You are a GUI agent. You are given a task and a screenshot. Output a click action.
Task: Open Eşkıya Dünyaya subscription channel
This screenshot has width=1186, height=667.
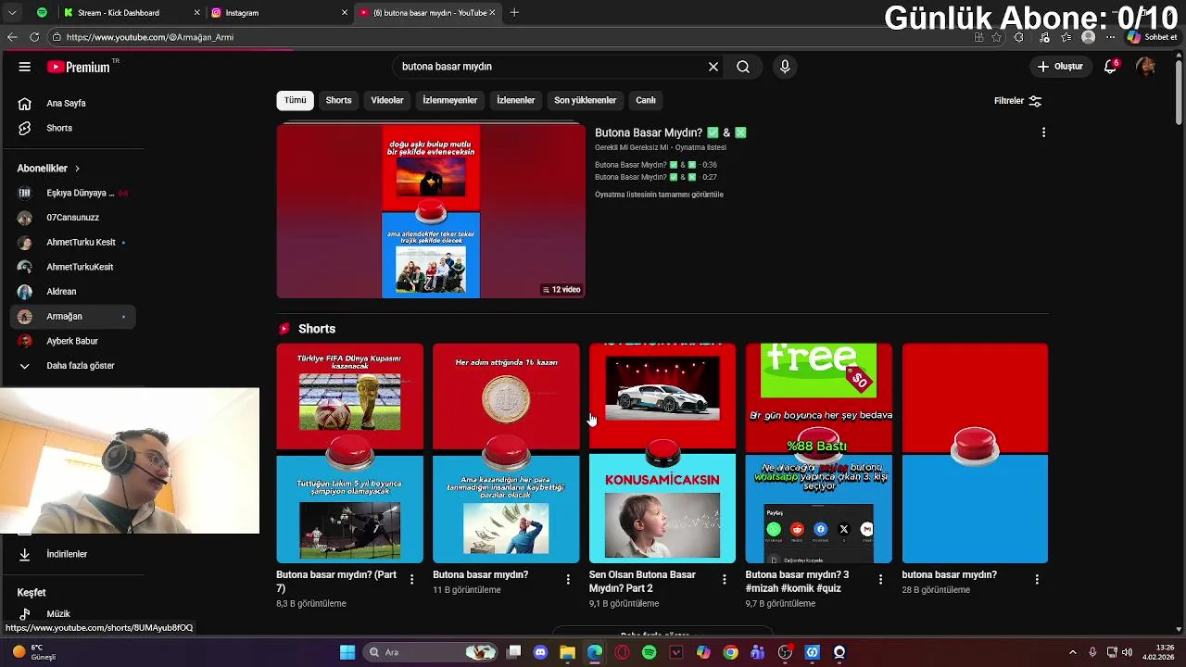click(x=72, y=193)
